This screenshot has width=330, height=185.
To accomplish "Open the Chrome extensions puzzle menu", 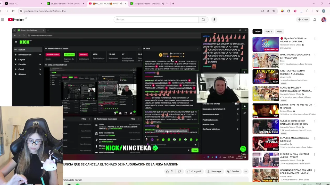I will point(308,11).
